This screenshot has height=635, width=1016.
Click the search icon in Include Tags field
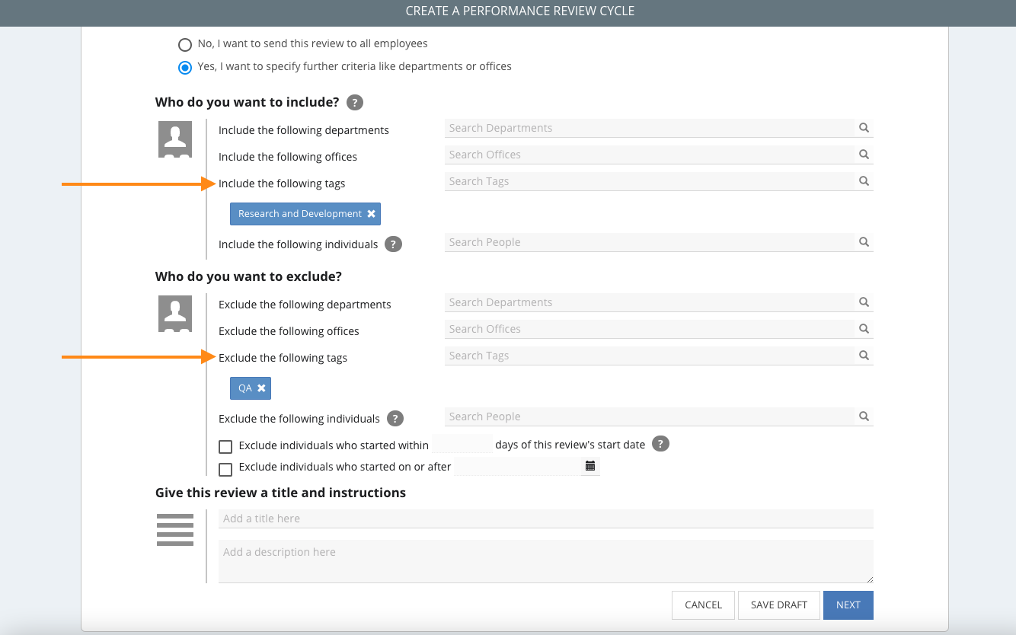point(864,181)
